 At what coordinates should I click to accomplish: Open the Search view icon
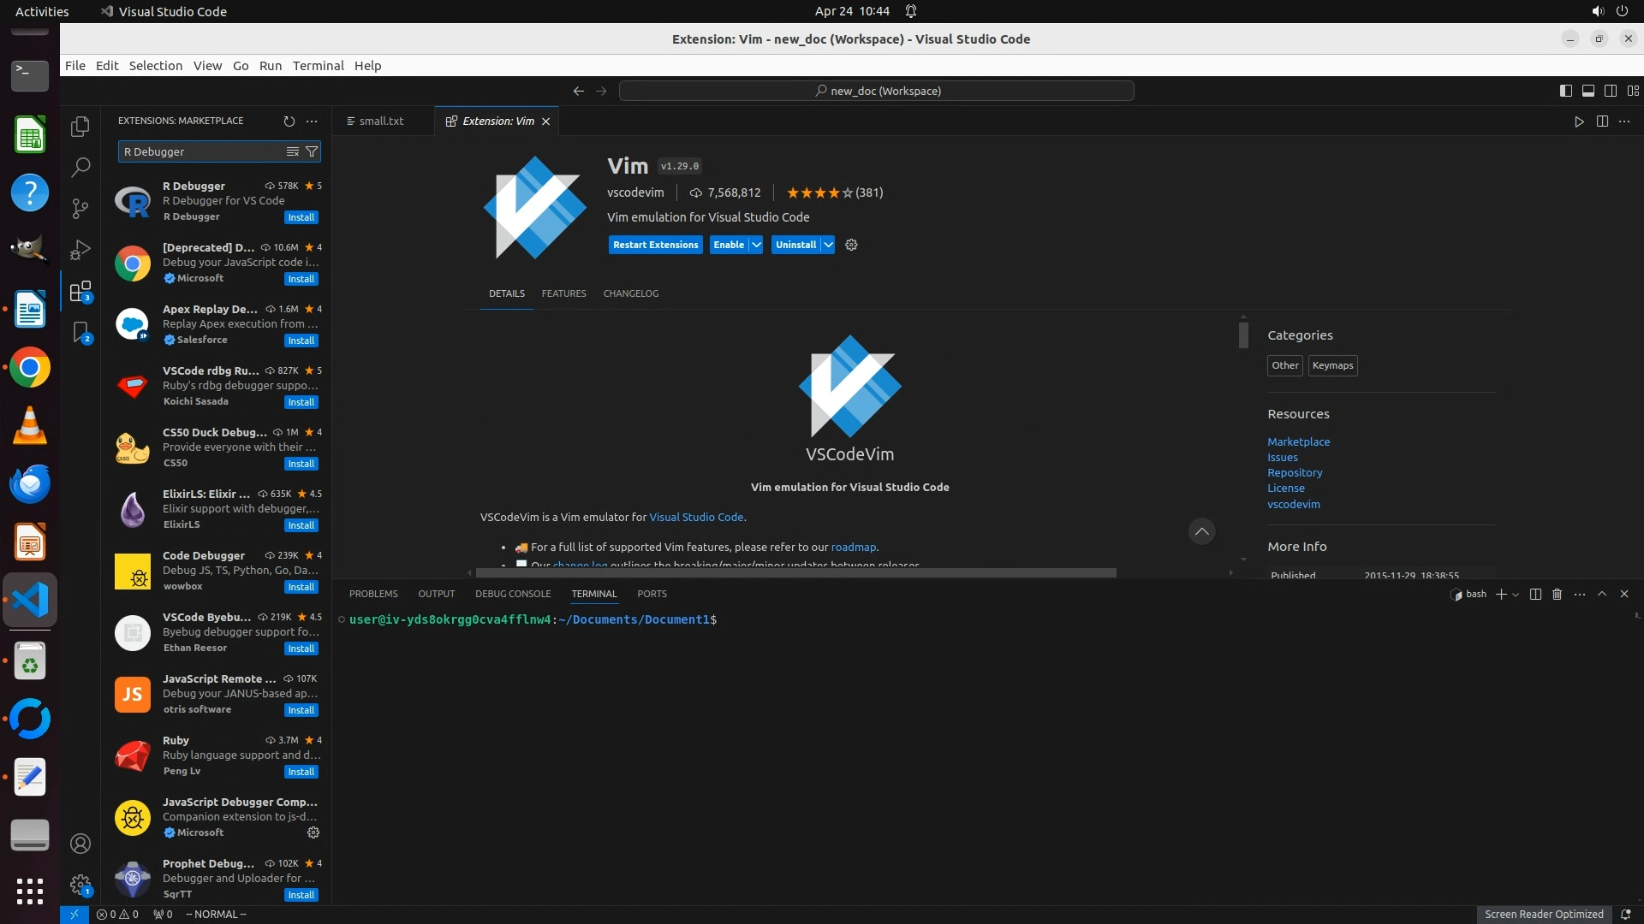80,167
